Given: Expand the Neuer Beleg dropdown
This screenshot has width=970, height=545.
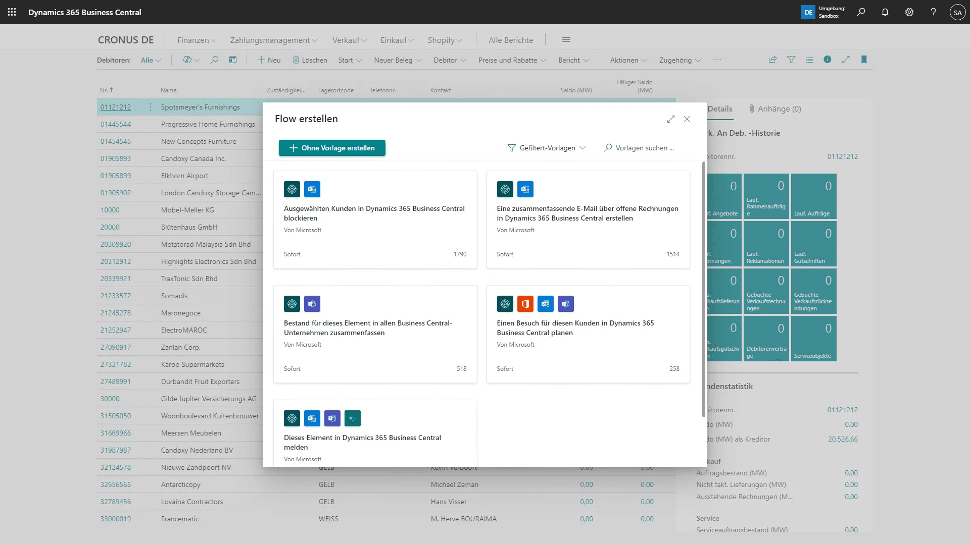Looking at the screenshot, I should [x=398, y=60].
